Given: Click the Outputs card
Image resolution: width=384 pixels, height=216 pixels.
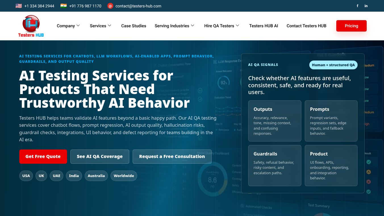Looking at the screenshot, I should [275, 121].
